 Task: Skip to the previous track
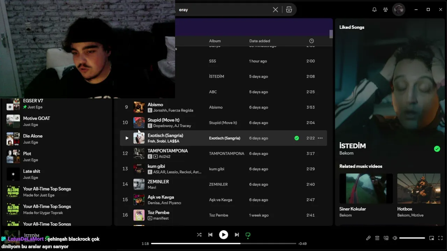[210, 235]
